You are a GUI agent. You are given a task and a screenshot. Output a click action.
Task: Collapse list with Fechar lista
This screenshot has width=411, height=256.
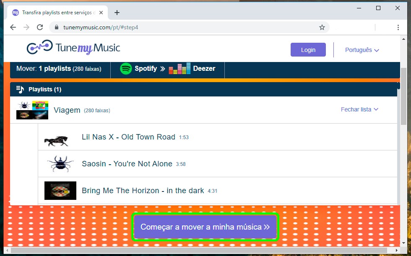(359, 109)
